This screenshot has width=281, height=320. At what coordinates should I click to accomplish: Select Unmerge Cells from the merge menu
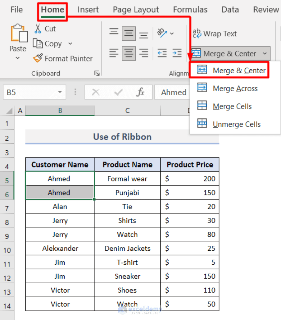pyautogui.click(x=236, y=124)
